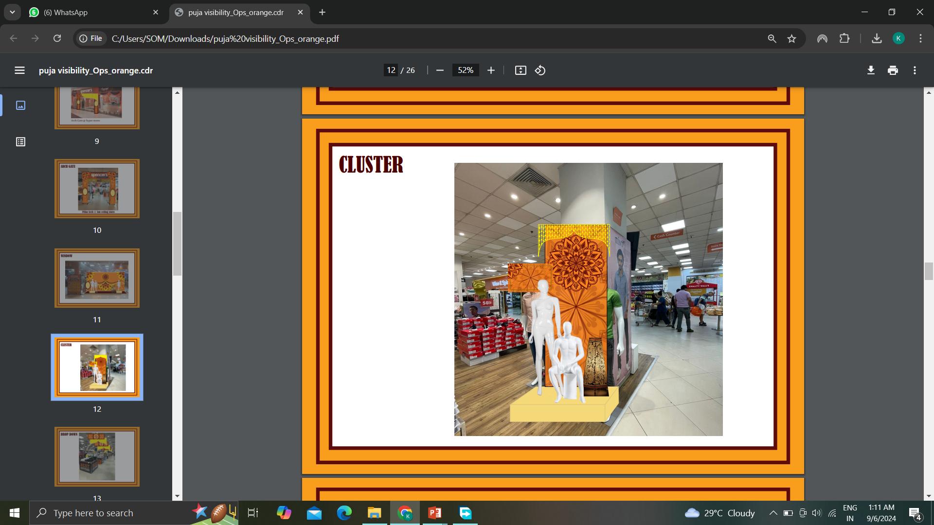The height and width of the screenshot is (525, 934).
Task: Switch to the WhatsApp tab
Action: 92,12
